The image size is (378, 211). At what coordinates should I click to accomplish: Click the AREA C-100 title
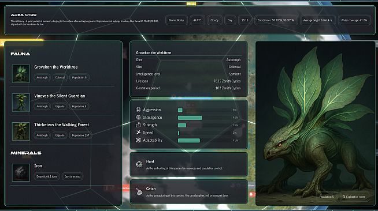24,15
